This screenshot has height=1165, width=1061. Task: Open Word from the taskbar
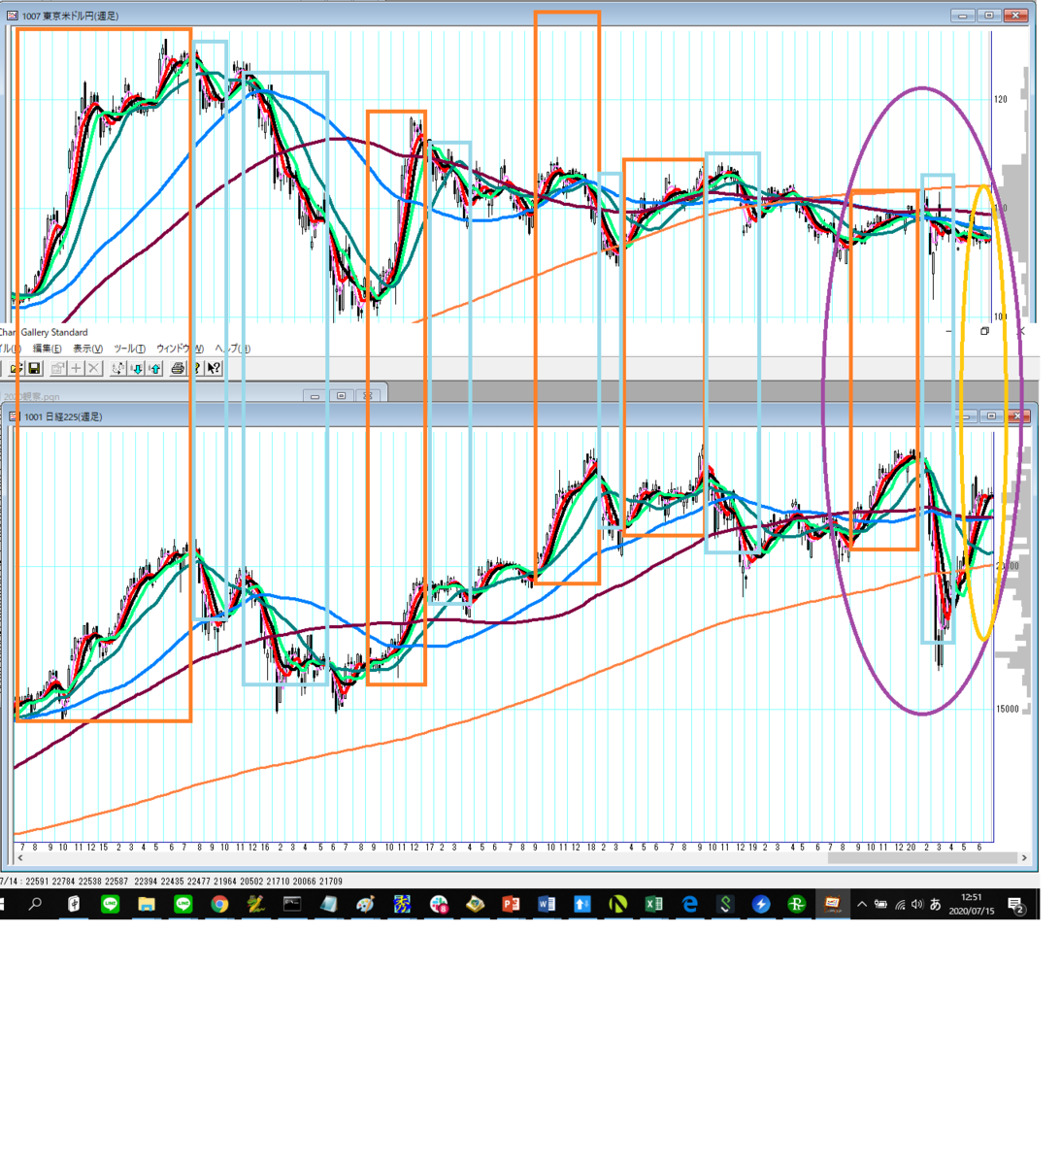547,905
